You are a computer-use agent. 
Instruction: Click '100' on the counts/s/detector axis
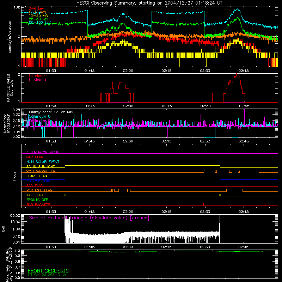17,7
